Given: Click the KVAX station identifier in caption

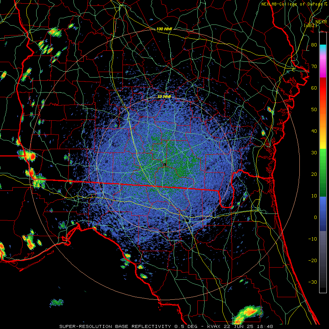Looking at the screenshot, I should pos(215,326).
